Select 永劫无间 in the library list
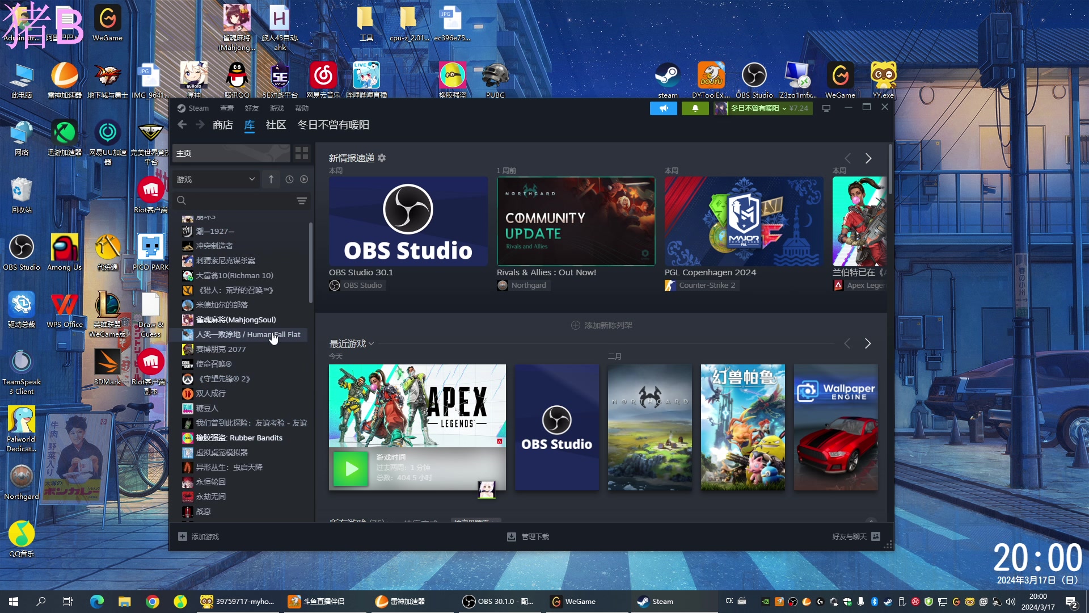This screenshot has height=613, width=1089. click(x=244, y=497)
